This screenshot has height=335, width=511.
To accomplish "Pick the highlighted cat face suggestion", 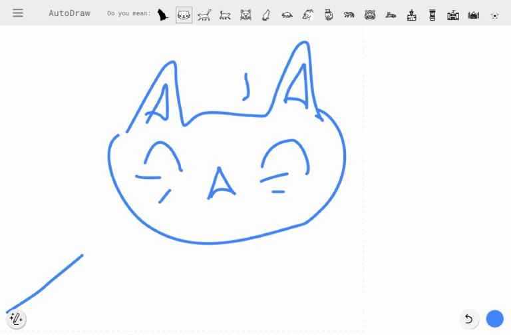I will pos(184,15).
